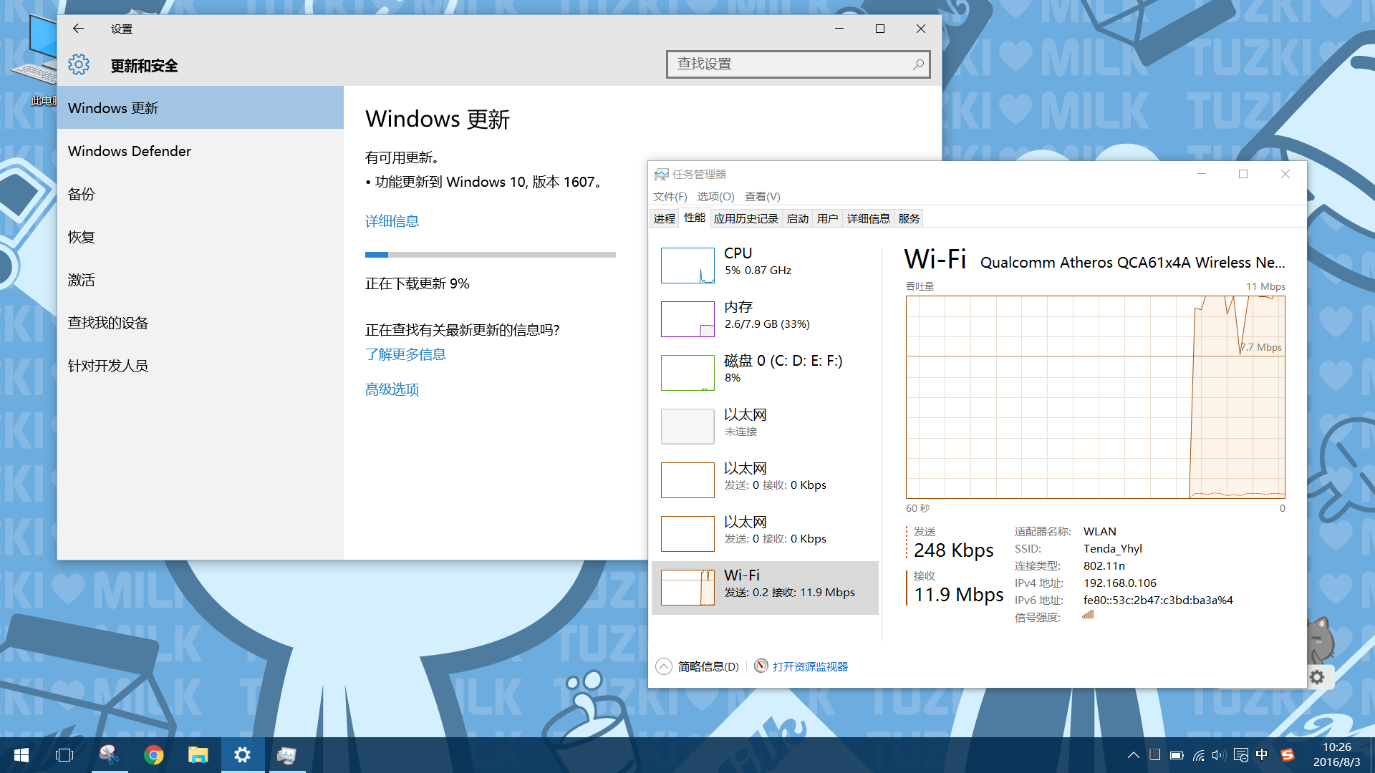Click the Sogou input method tray icon
The image size is (1375, 773).
[1287, 755]
